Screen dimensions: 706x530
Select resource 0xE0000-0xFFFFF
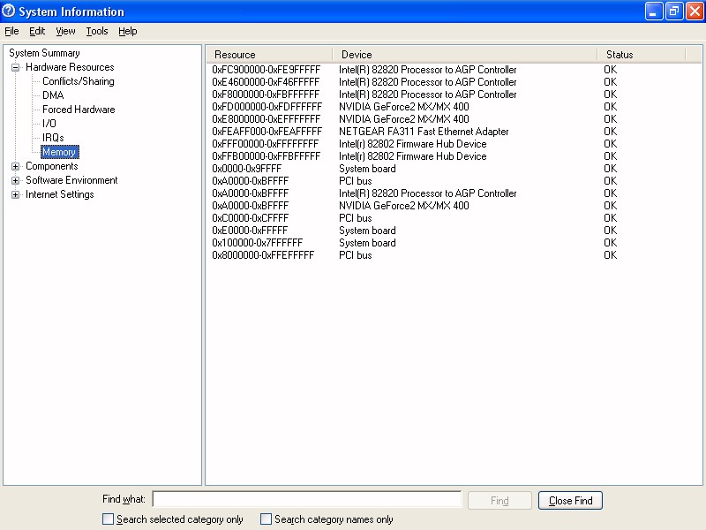[x=250, y=231]
